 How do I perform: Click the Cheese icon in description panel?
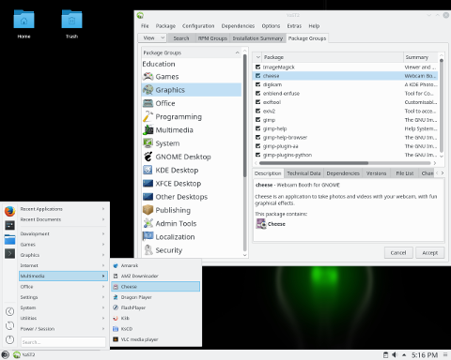(261, 224)
